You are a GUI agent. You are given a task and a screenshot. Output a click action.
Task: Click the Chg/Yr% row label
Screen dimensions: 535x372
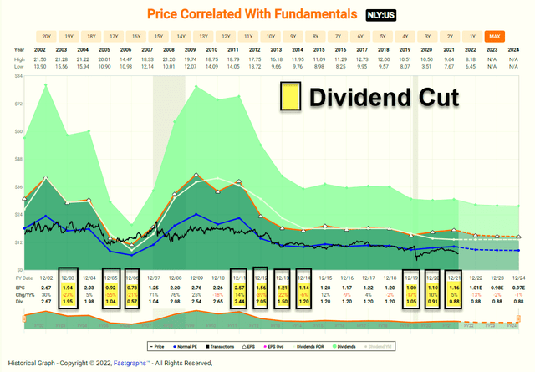click(25, 295)
